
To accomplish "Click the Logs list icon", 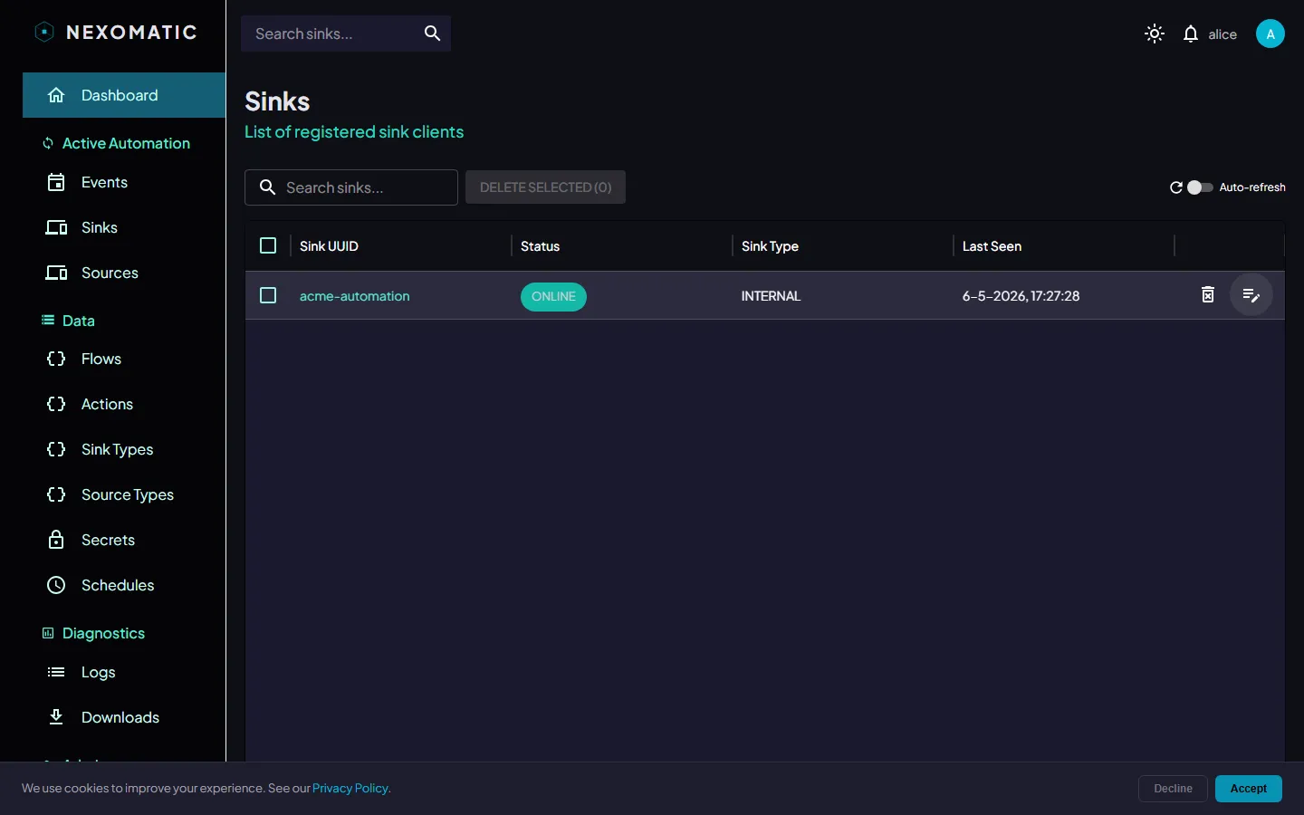I will point(56,672).
